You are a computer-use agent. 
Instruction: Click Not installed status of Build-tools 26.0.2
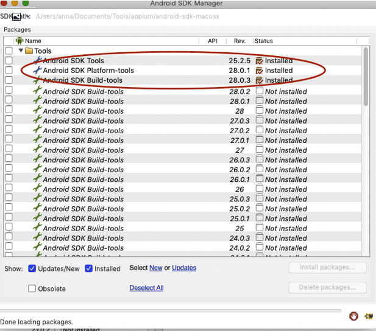point(286,170)
